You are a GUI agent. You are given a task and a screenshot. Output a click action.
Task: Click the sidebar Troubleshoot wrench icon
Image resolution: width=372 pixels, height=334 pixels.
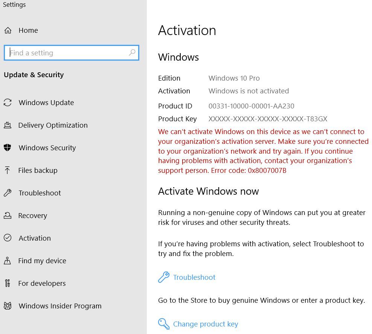8,193
